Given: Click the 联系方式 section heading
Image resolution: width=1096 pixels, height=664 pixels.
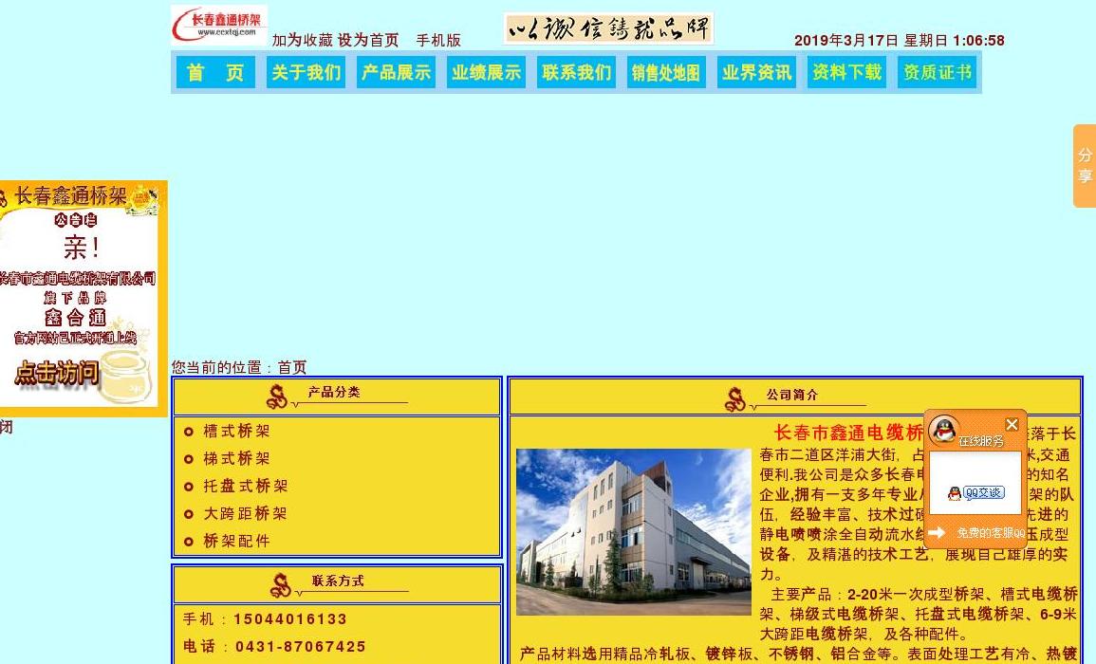Looking at the screenshot, I should click(338, 581).
